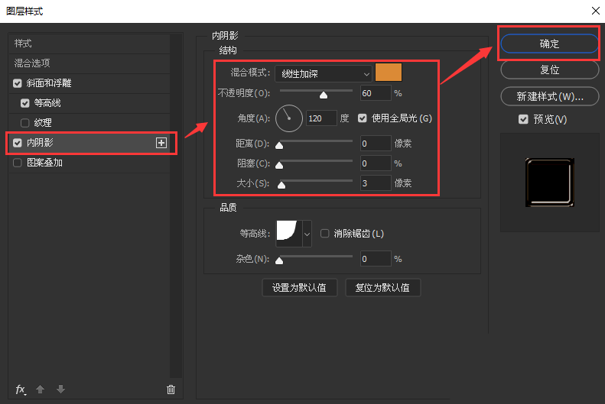The width and height of the screenshot is (605, 404).
Task: Focus the 大小 value field showing 3
Action: coord(376,183)
